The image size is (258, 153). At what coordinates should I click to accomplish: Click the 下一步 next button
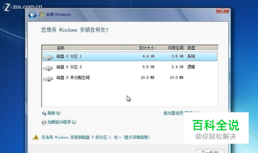tap(210, 152)
